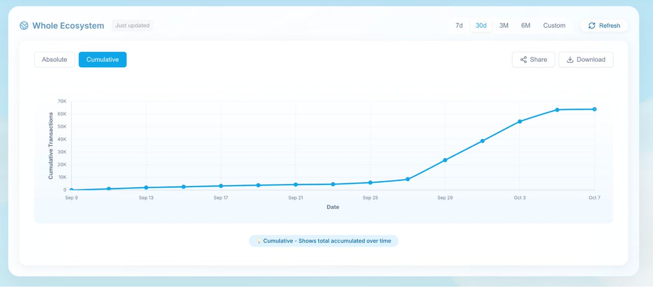
Task: Open the Custom date range picker
Action: pos(554,25)
